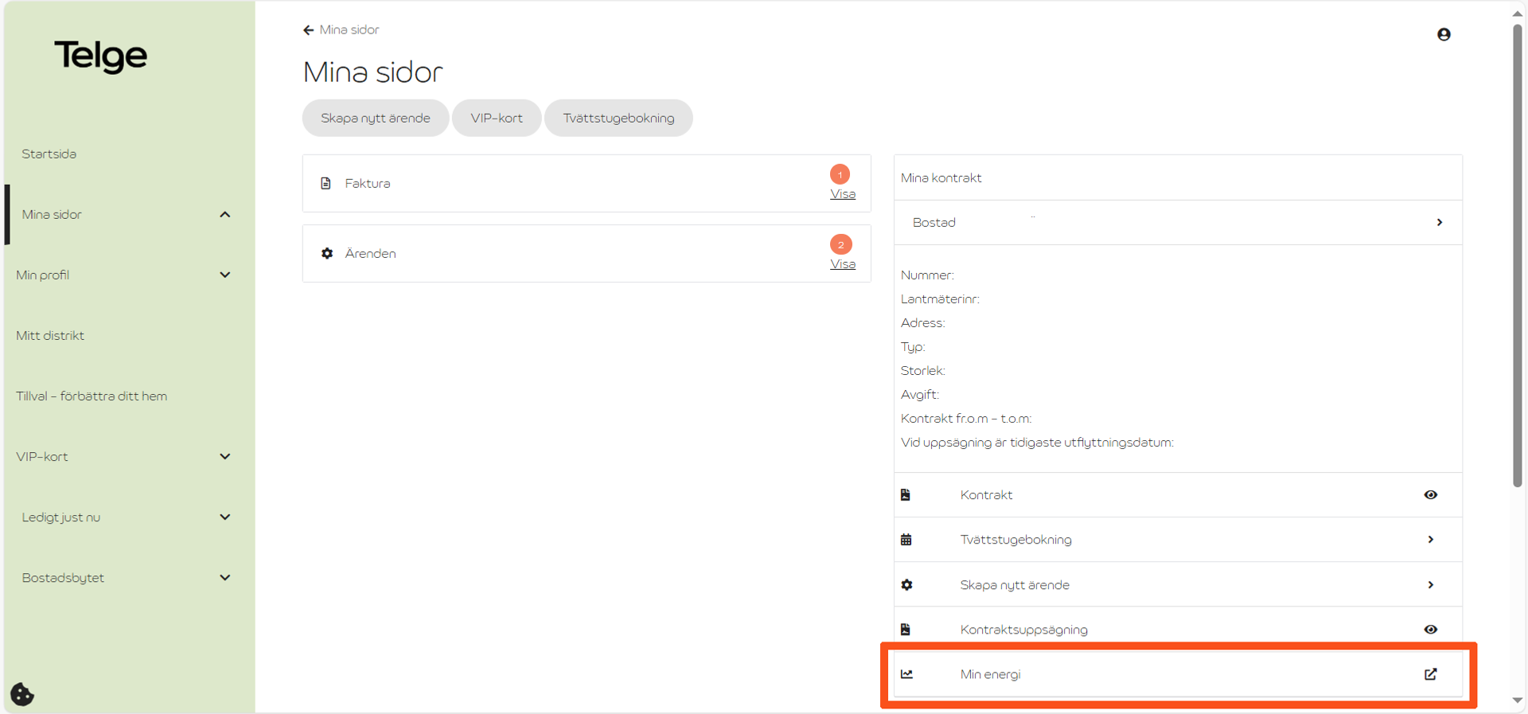The width and height of the screenshot is (1528, 714).
Task: Expand the VIP-kort sidebar section
Action: 225,456
